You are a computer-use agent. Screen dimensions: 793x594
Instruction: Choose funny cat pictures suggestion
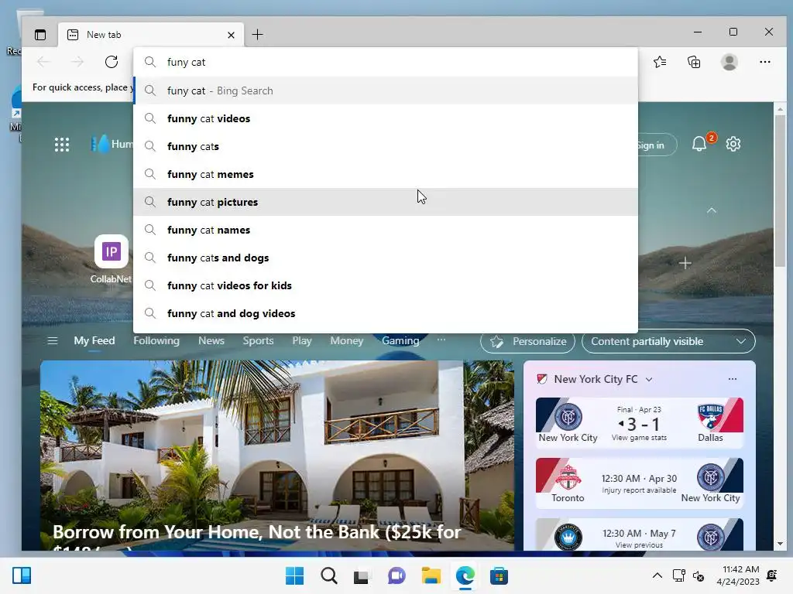point(386,202)
